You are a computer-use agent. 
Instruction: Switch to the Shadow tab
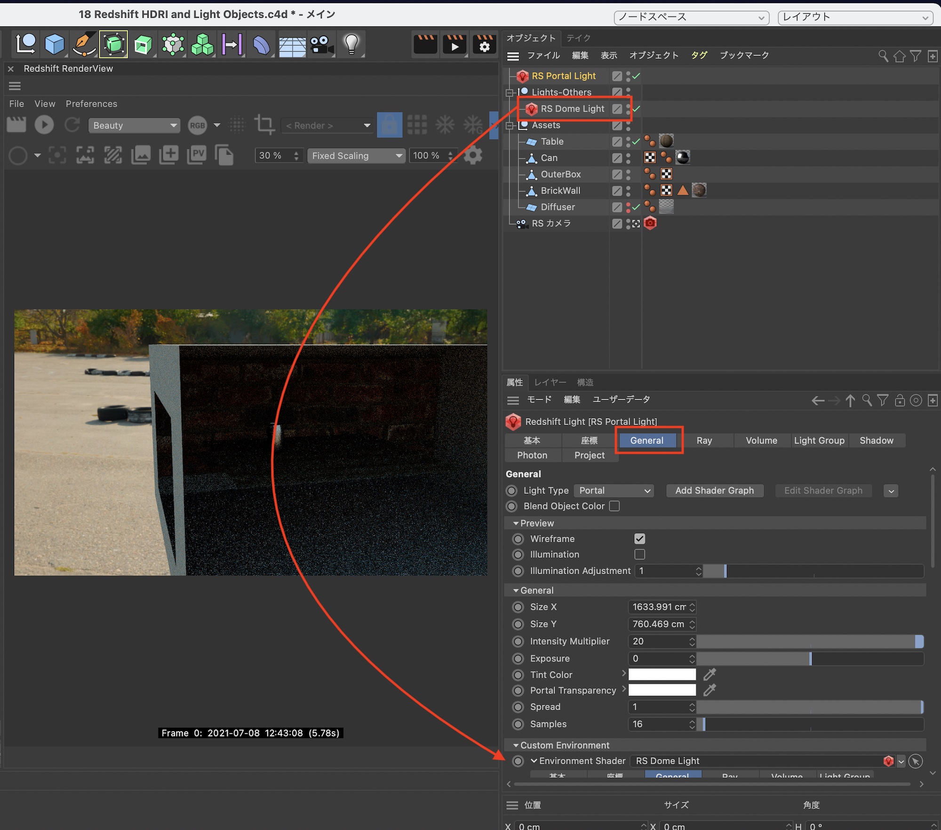click(876, 441)
